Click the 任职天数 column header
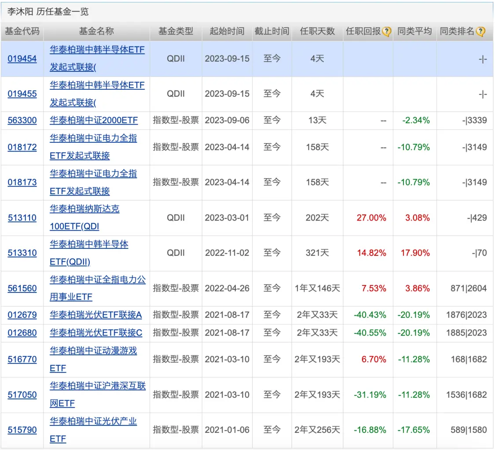The width and height of the screenshot is (495, 450). pos(317,31)
